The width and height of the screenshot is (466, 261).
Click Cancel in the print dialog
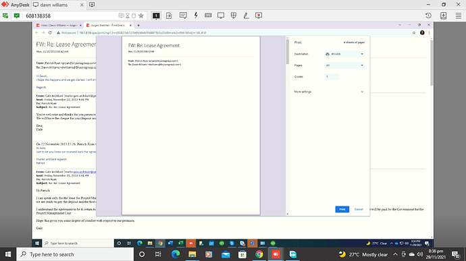[x=359, y=209]
